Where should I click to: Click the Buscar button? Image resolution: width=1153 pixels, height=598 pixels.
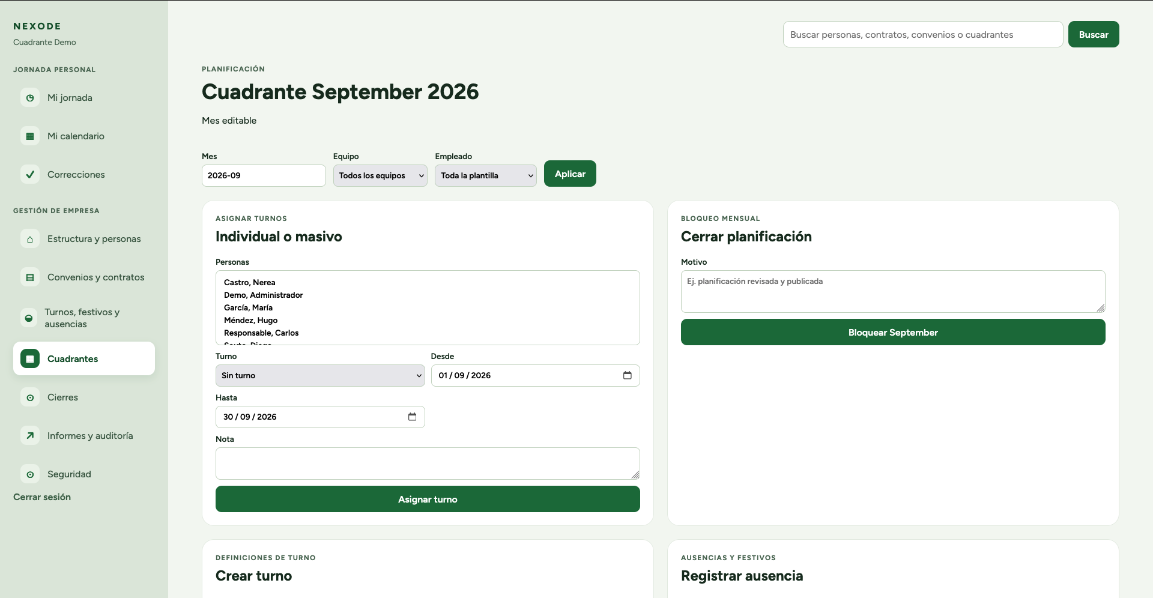(x=1094, y=34)
